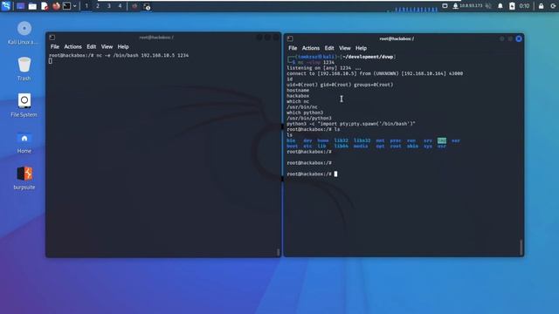This screenshot has height=314, width=559.
Task: Click the last root@hackabox prompt with cursor
Action: [x=312, y=174]
